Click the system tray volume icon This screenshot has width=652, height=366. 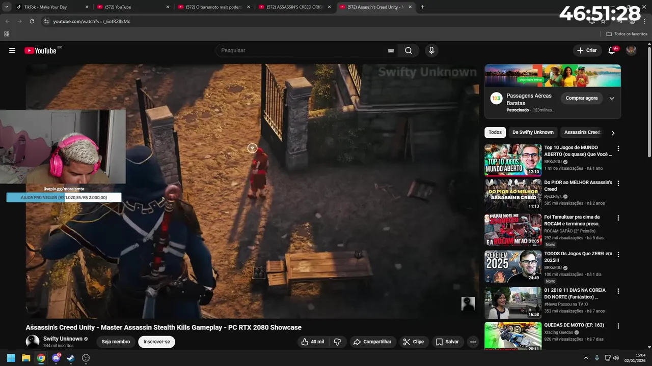tap(616, 358)
